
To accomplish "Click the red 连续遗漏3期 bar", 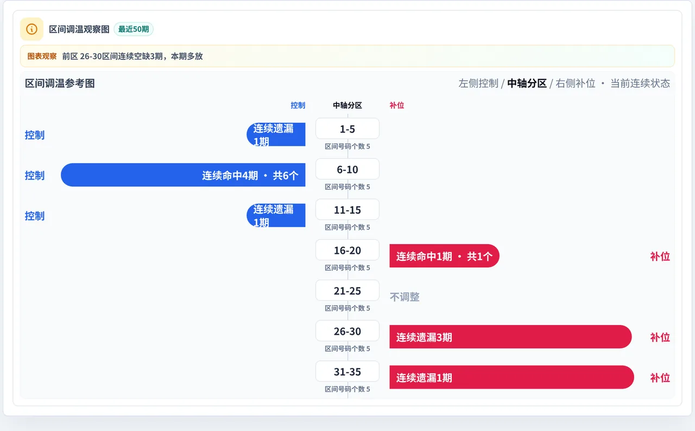I will pyautogui.click(x=510, y=337).
